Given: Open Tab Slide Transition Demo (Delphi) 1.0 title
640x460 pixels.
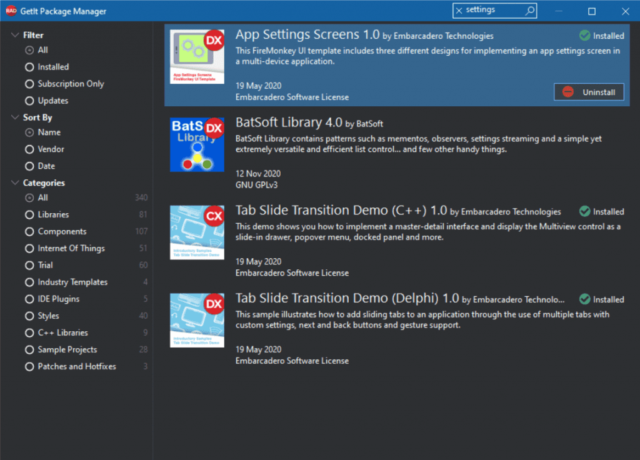Looking at the screenshot, I should 347,298.
